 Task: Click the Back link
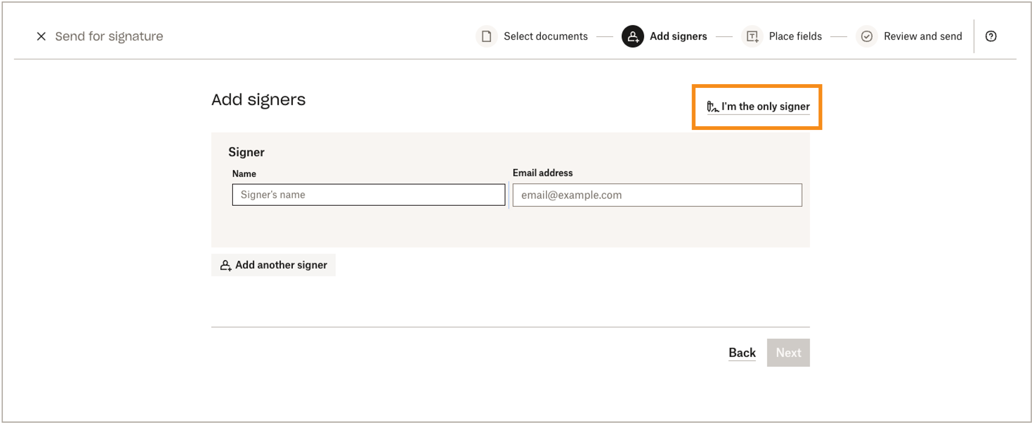742,353
